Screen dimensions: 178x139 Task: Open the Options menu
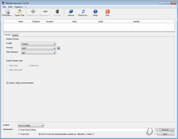(x=18, y=7)
